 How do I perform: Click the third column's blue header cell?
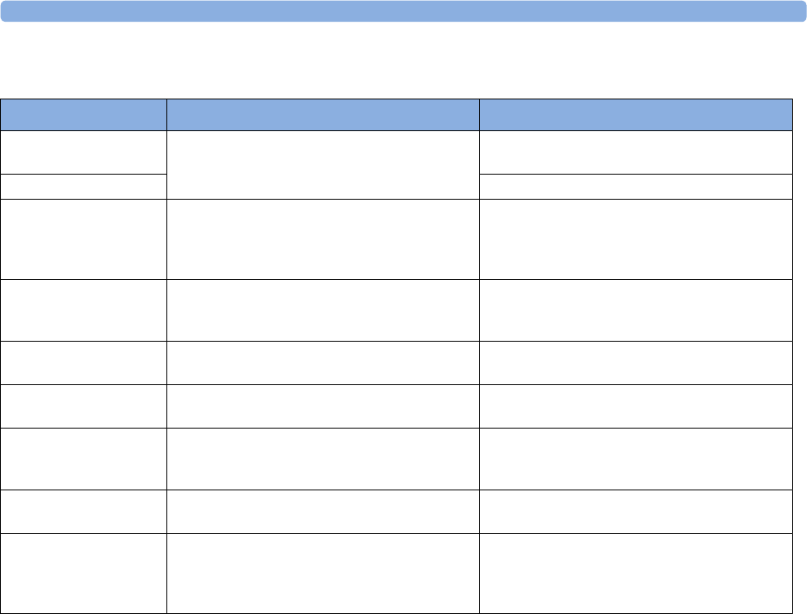coord(636,114)
